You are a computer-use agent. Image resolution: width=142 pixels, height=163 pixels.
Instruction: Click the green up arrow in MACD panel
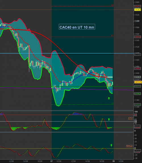(111, 145)
